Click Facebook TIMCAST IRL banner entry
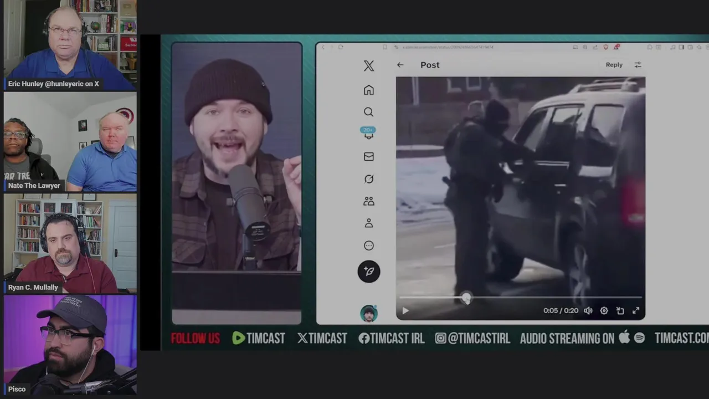 391,338
